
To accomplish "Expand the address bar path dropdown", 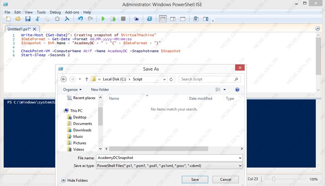I will [164, 79].
